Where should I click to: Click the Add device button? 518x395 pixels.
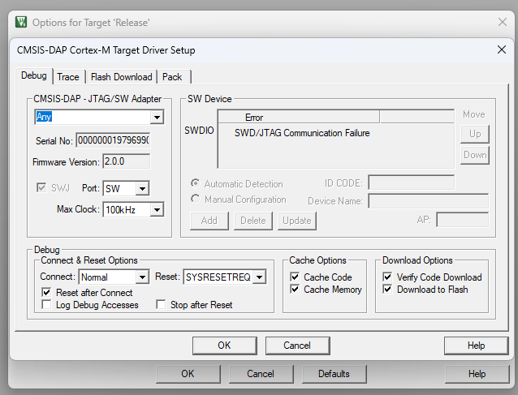(209, 221)
